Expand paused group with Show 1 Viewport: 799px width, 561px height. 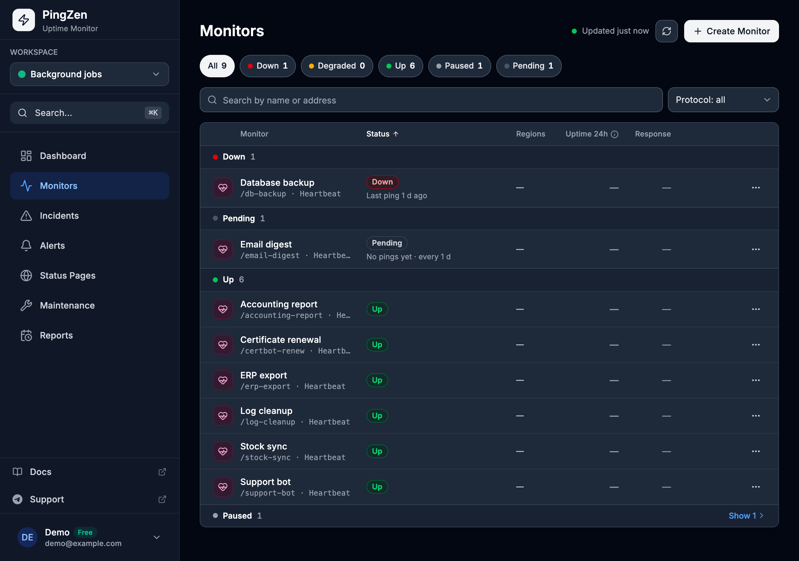point(746,515)
